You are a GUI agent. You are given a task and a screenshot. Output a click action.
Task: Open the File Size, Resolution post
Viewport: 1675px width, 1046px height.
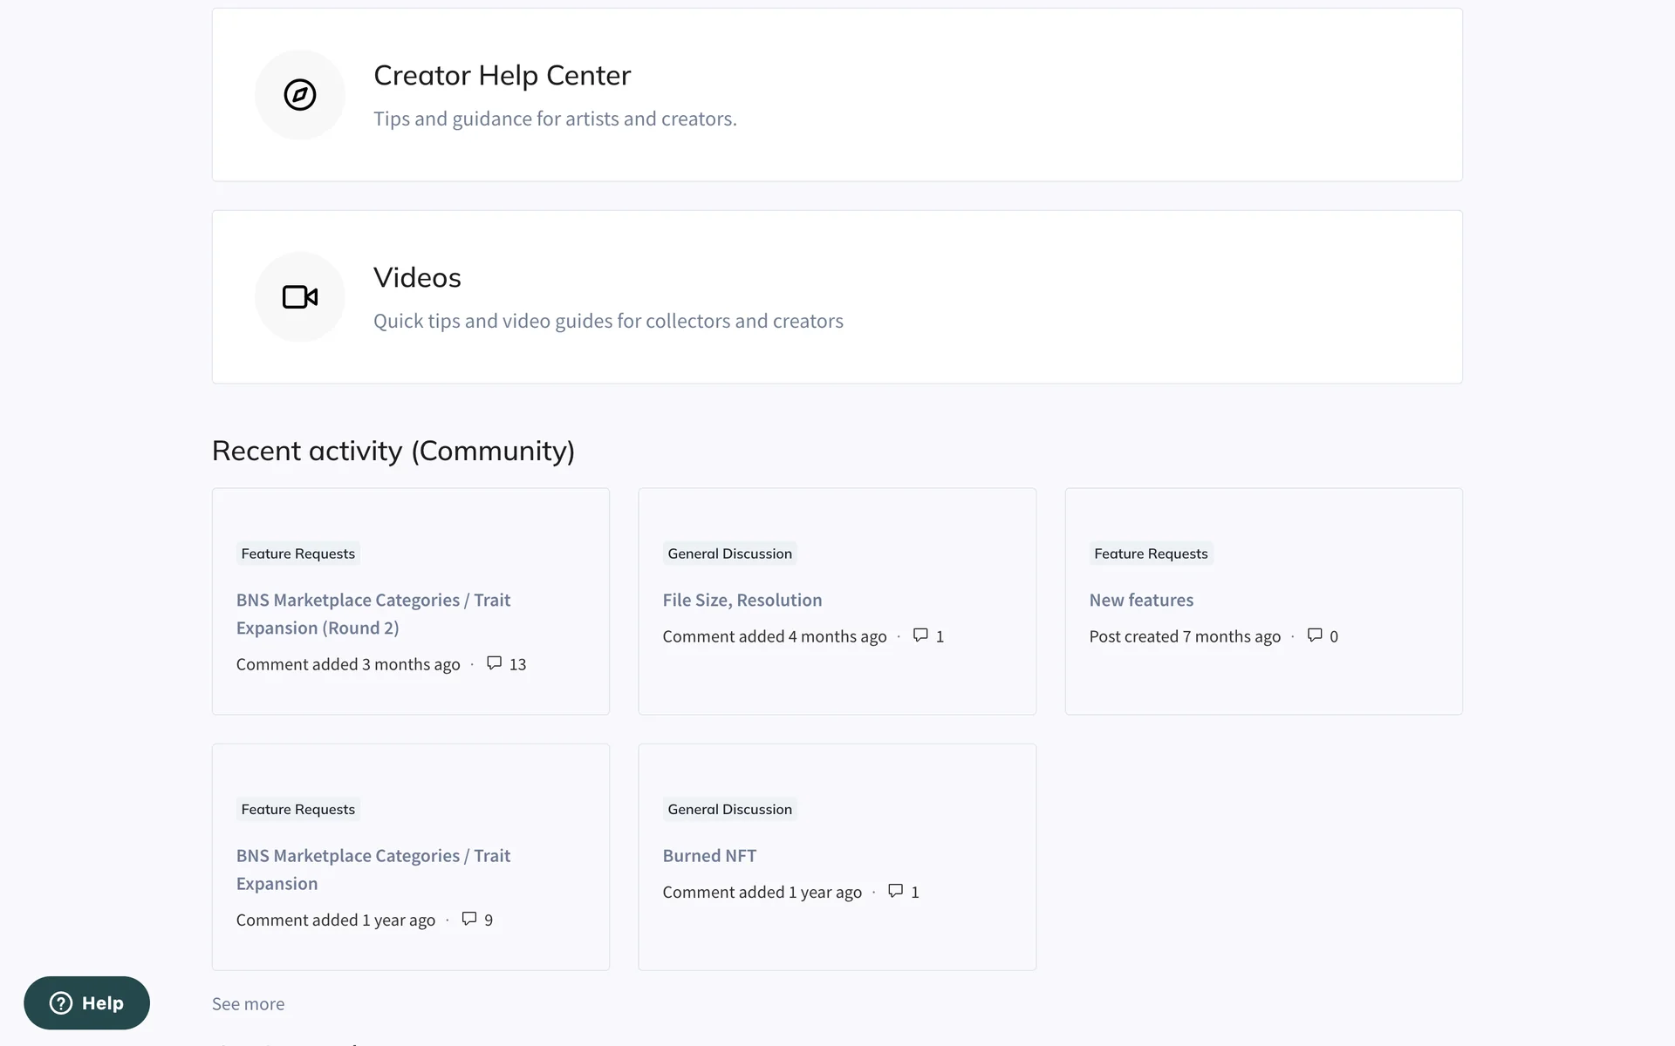(x=742, y=600)
